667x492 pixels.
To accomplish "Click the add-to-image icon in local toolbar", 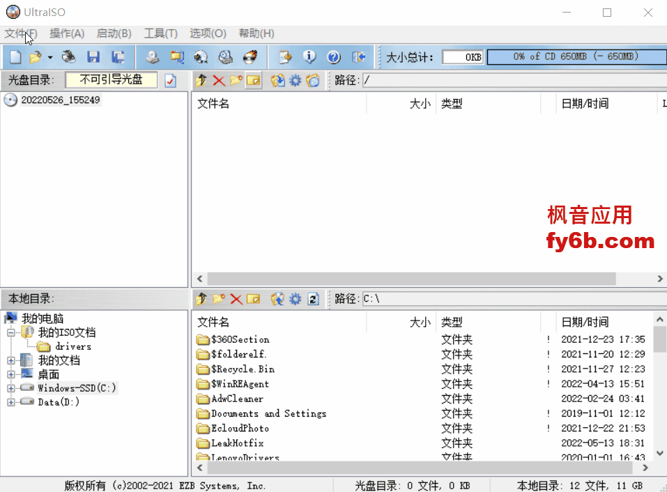I will 278,299.
